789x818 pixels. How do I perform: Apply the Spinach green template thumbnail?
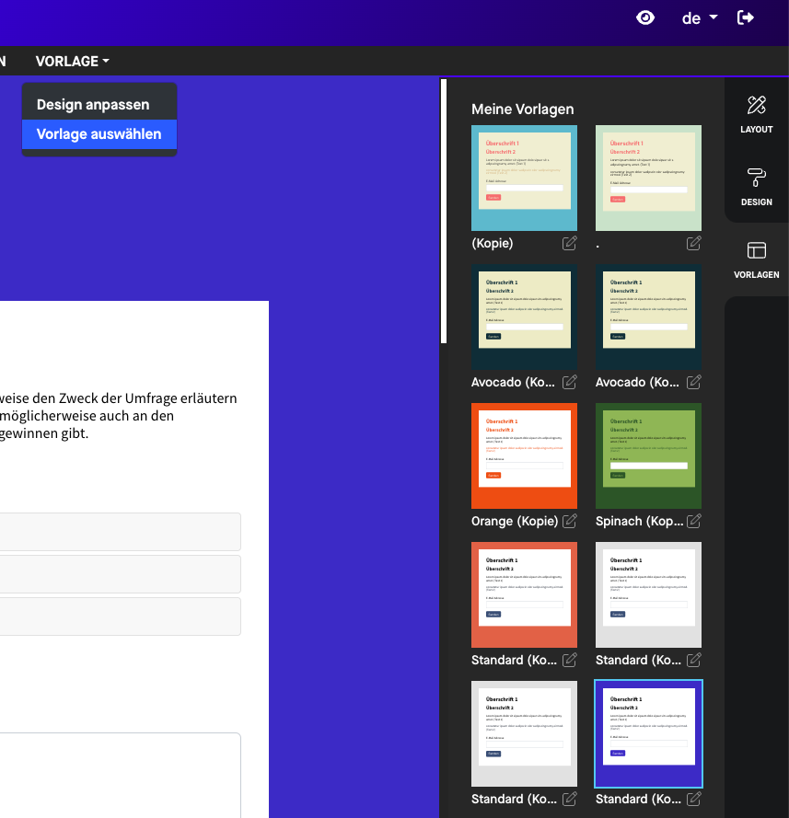648,455
